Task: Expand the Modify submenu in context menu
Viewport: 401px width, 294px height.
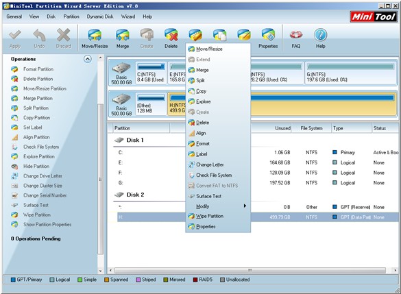Action: [218, 206]
